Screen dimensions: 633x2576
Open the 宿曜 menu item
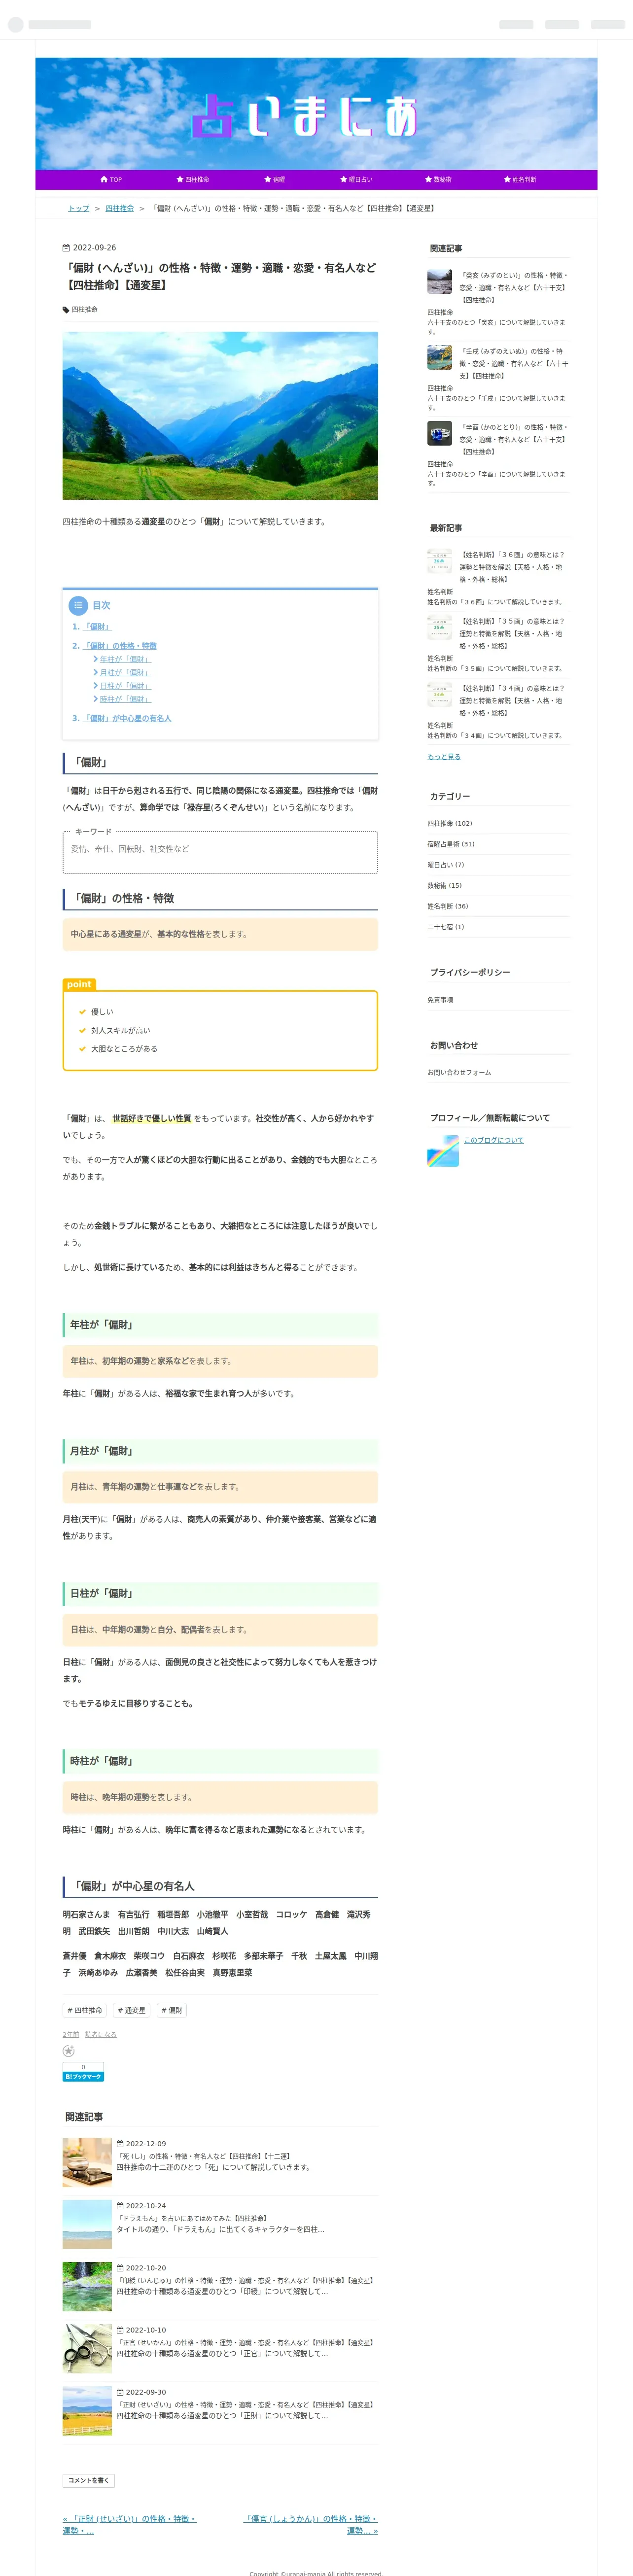point(274,180)
